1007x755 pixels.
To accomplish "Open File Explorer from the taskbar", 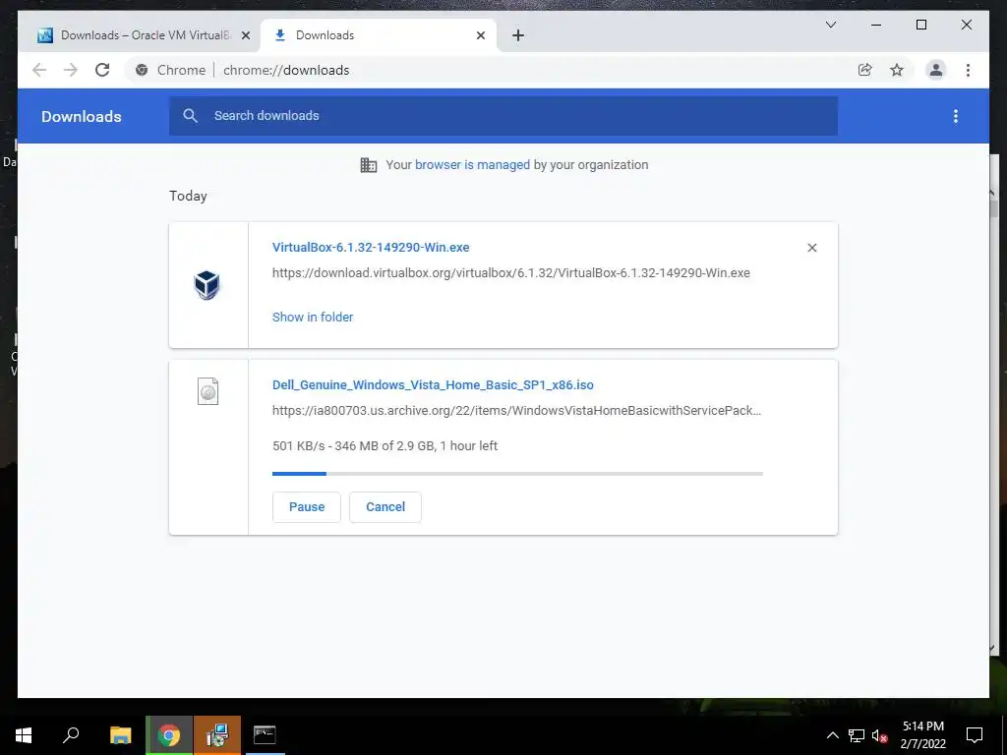I will pyautogui.click(x=120, y=735).
